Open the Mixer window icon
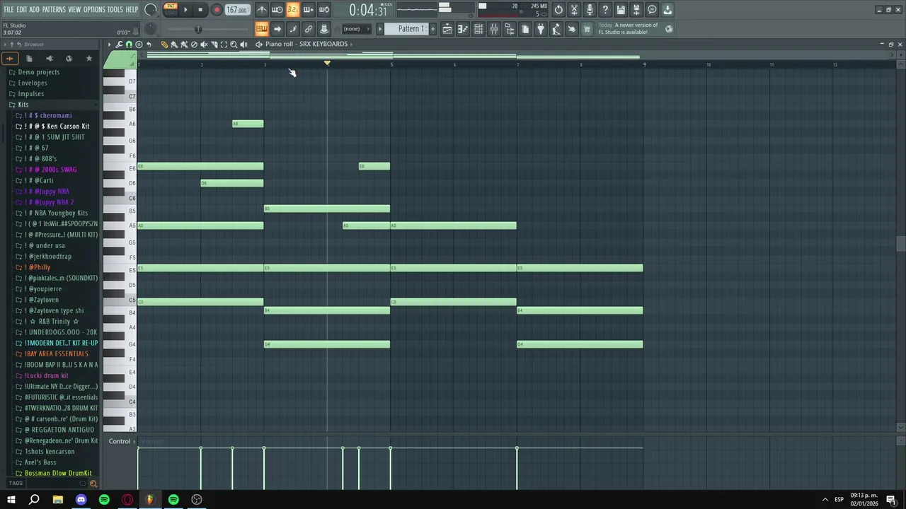 [494, 29]
